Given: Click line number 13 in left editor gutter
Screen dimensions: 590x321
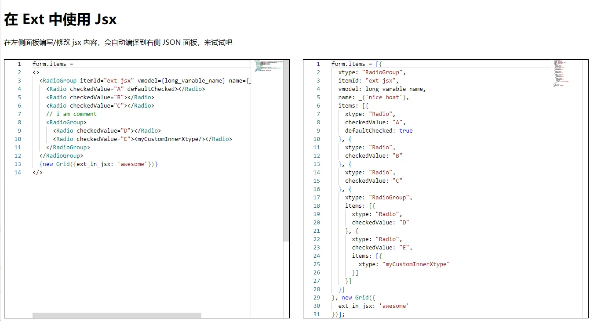Looking at the screenshot, I should 18,164.
